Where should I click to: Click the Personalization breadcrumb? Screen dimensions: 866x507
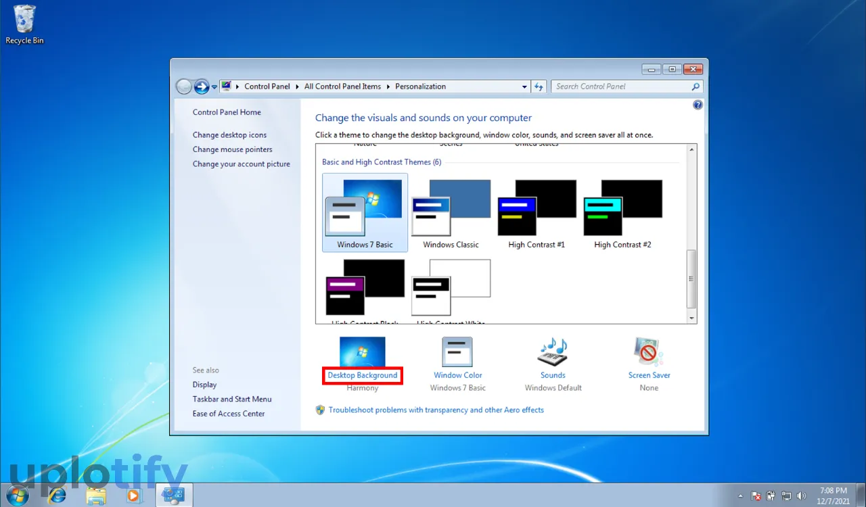tap(420, 87)
